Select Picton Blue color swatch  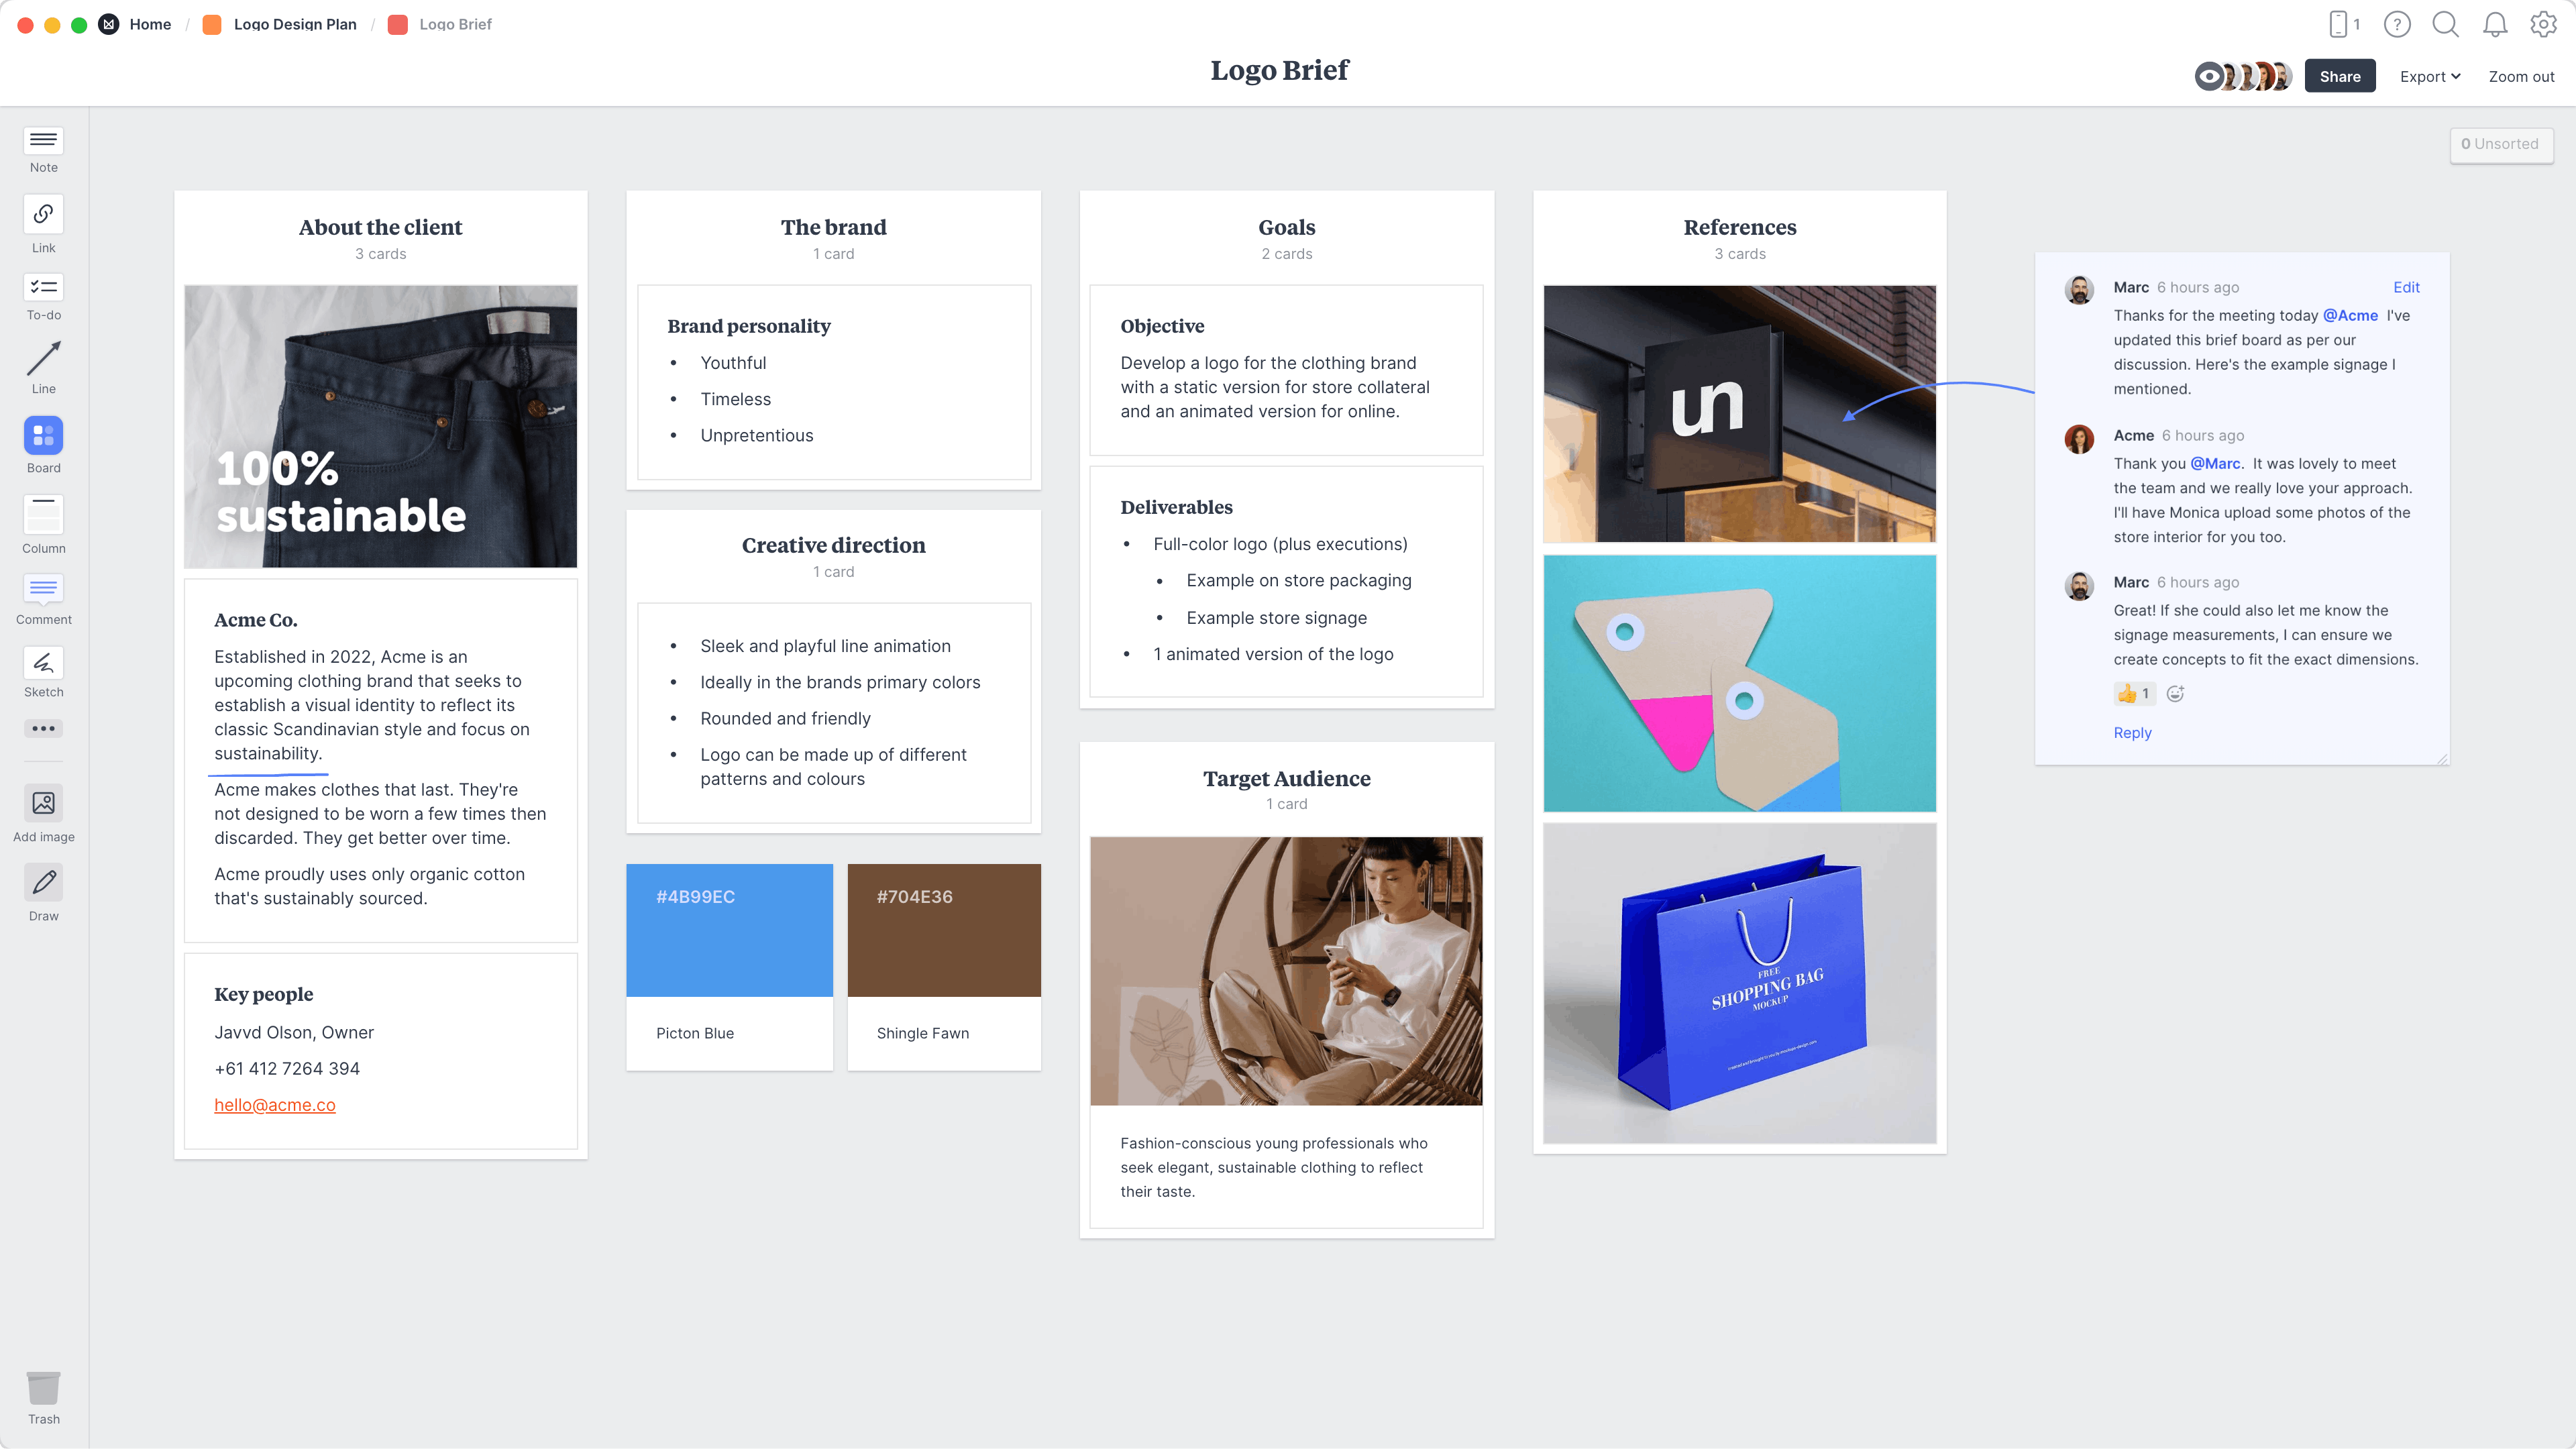point(729,930)
